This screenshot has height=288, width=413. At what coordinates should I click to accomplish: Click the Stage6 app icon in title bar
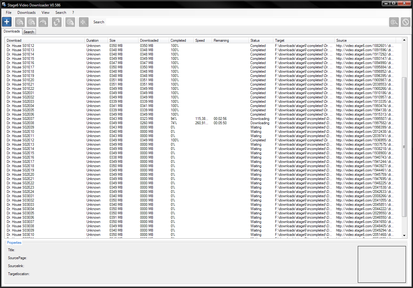(4, 5)
